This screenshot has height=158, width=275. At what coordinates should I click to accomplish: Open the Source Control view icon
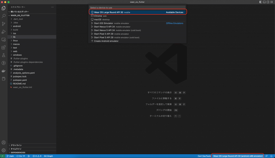coord(3,24)
